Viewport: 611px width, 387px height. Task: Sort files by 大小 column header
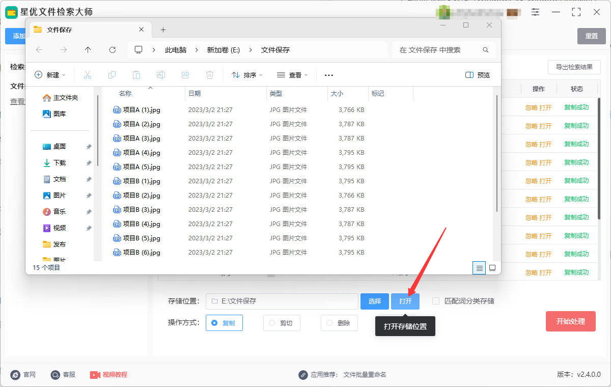(337, 94)
